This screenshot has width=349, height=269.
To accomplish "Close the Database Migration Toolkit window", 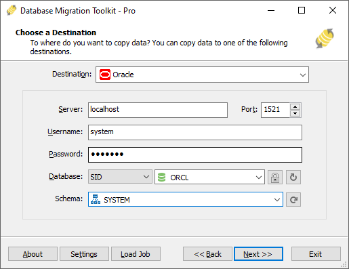I will coord(333,10).
